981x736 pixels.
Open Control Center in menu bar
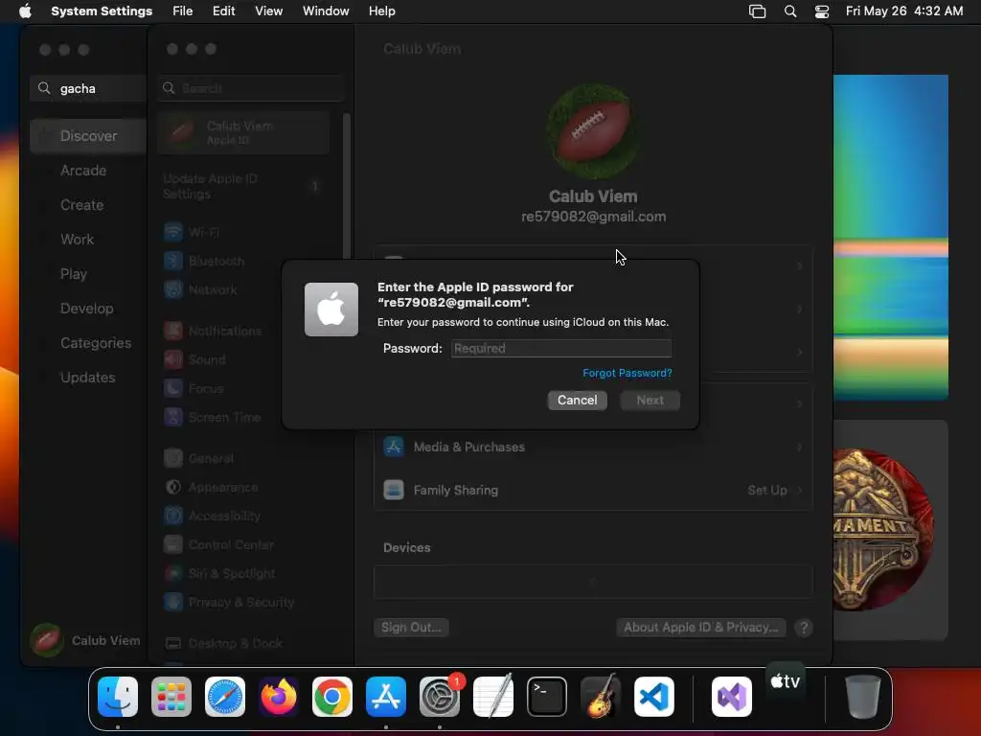click(x=821, y=11)
